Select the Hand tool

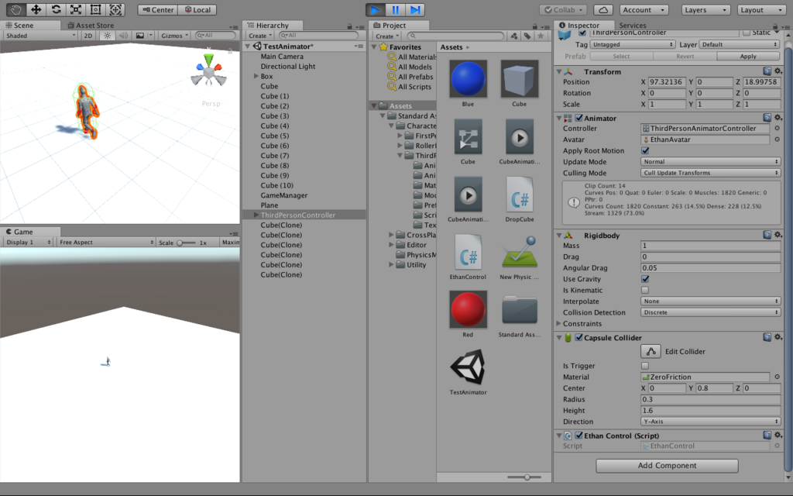(15, 9)
